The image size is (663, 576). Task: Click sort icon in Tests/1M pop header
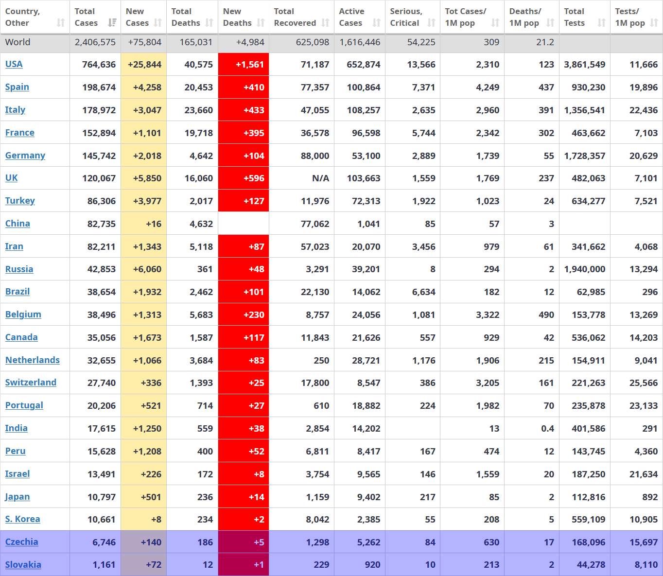point(654,23)
